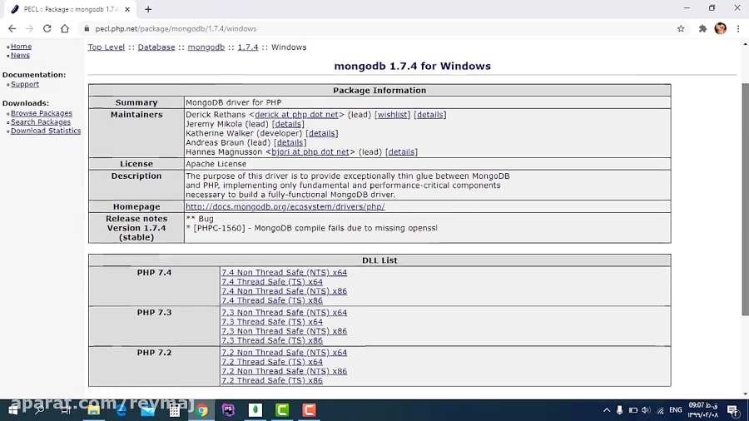The image size is (749, 421).
Task: Click the browser back arrow
Action: [12, 28]
